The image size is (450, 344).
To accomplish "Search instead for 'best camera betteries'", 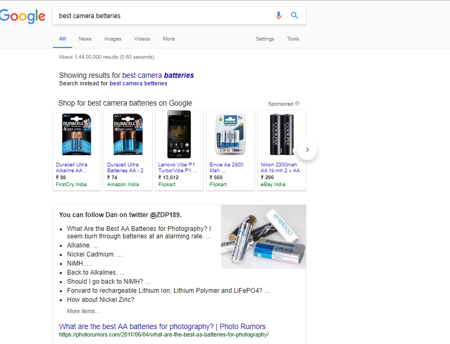I will point(138,83).
